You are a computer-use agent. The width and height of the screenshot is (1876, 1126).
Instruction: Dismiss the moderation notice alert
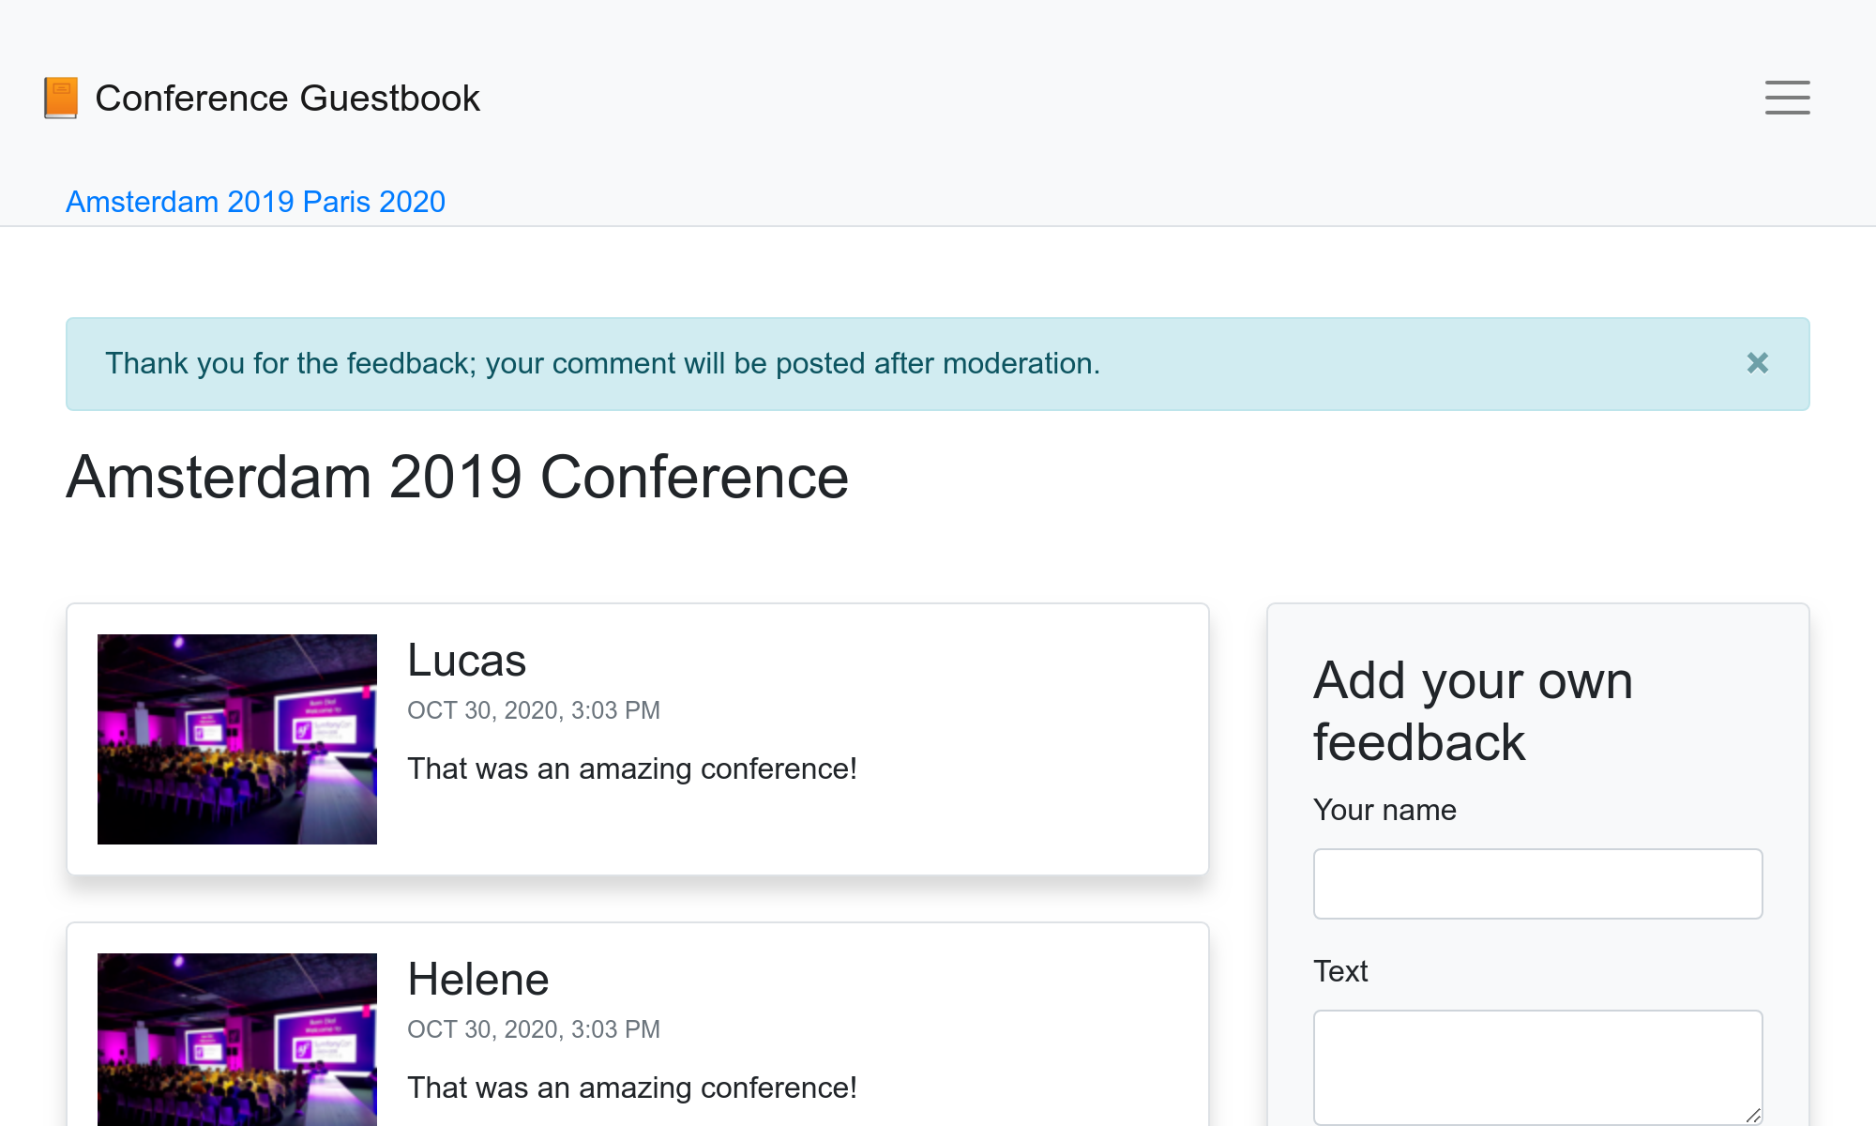click(1757, 363)
